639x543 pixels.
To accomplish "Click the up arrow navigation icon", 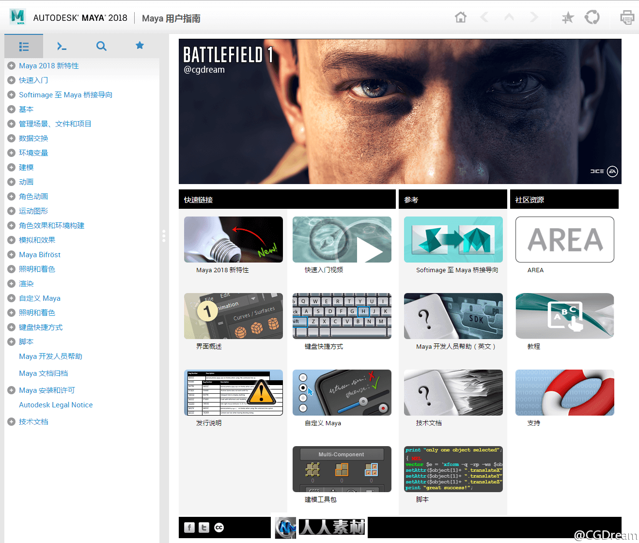I will coord(509,17).
